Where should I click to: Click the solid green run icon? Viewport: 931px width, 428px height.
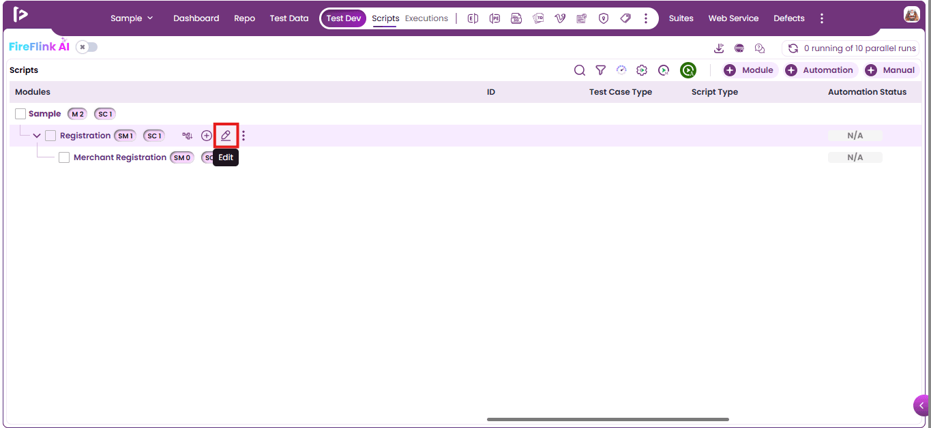[x=688, y=70]
